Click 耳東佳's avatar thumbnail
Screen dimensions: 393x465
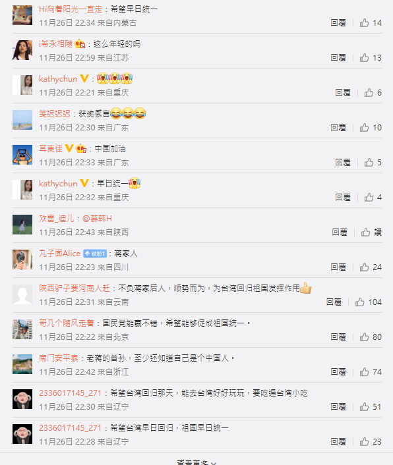coord(22,155)
